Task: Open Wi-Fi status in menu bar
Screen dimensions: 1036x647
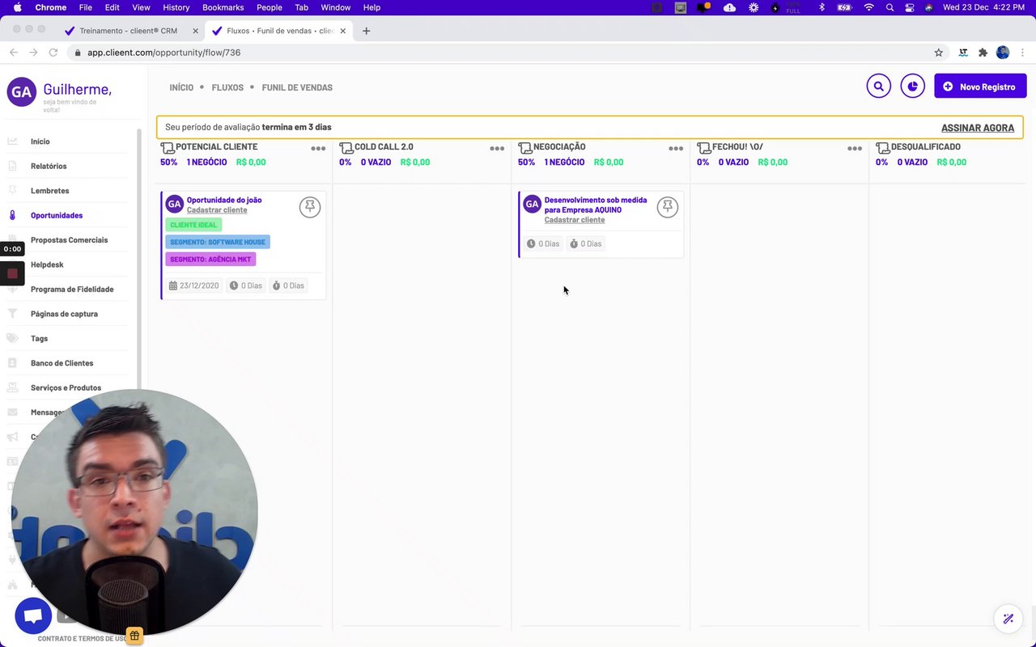Action: (x=868, y=7)
